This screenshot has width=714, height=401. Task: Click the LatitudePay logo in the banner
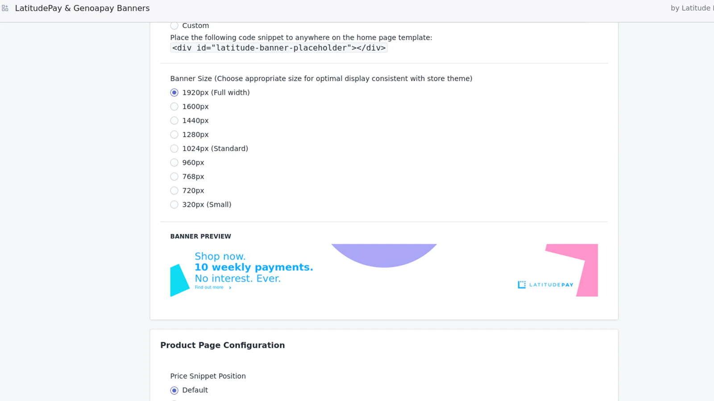click(x=545, y=285)
